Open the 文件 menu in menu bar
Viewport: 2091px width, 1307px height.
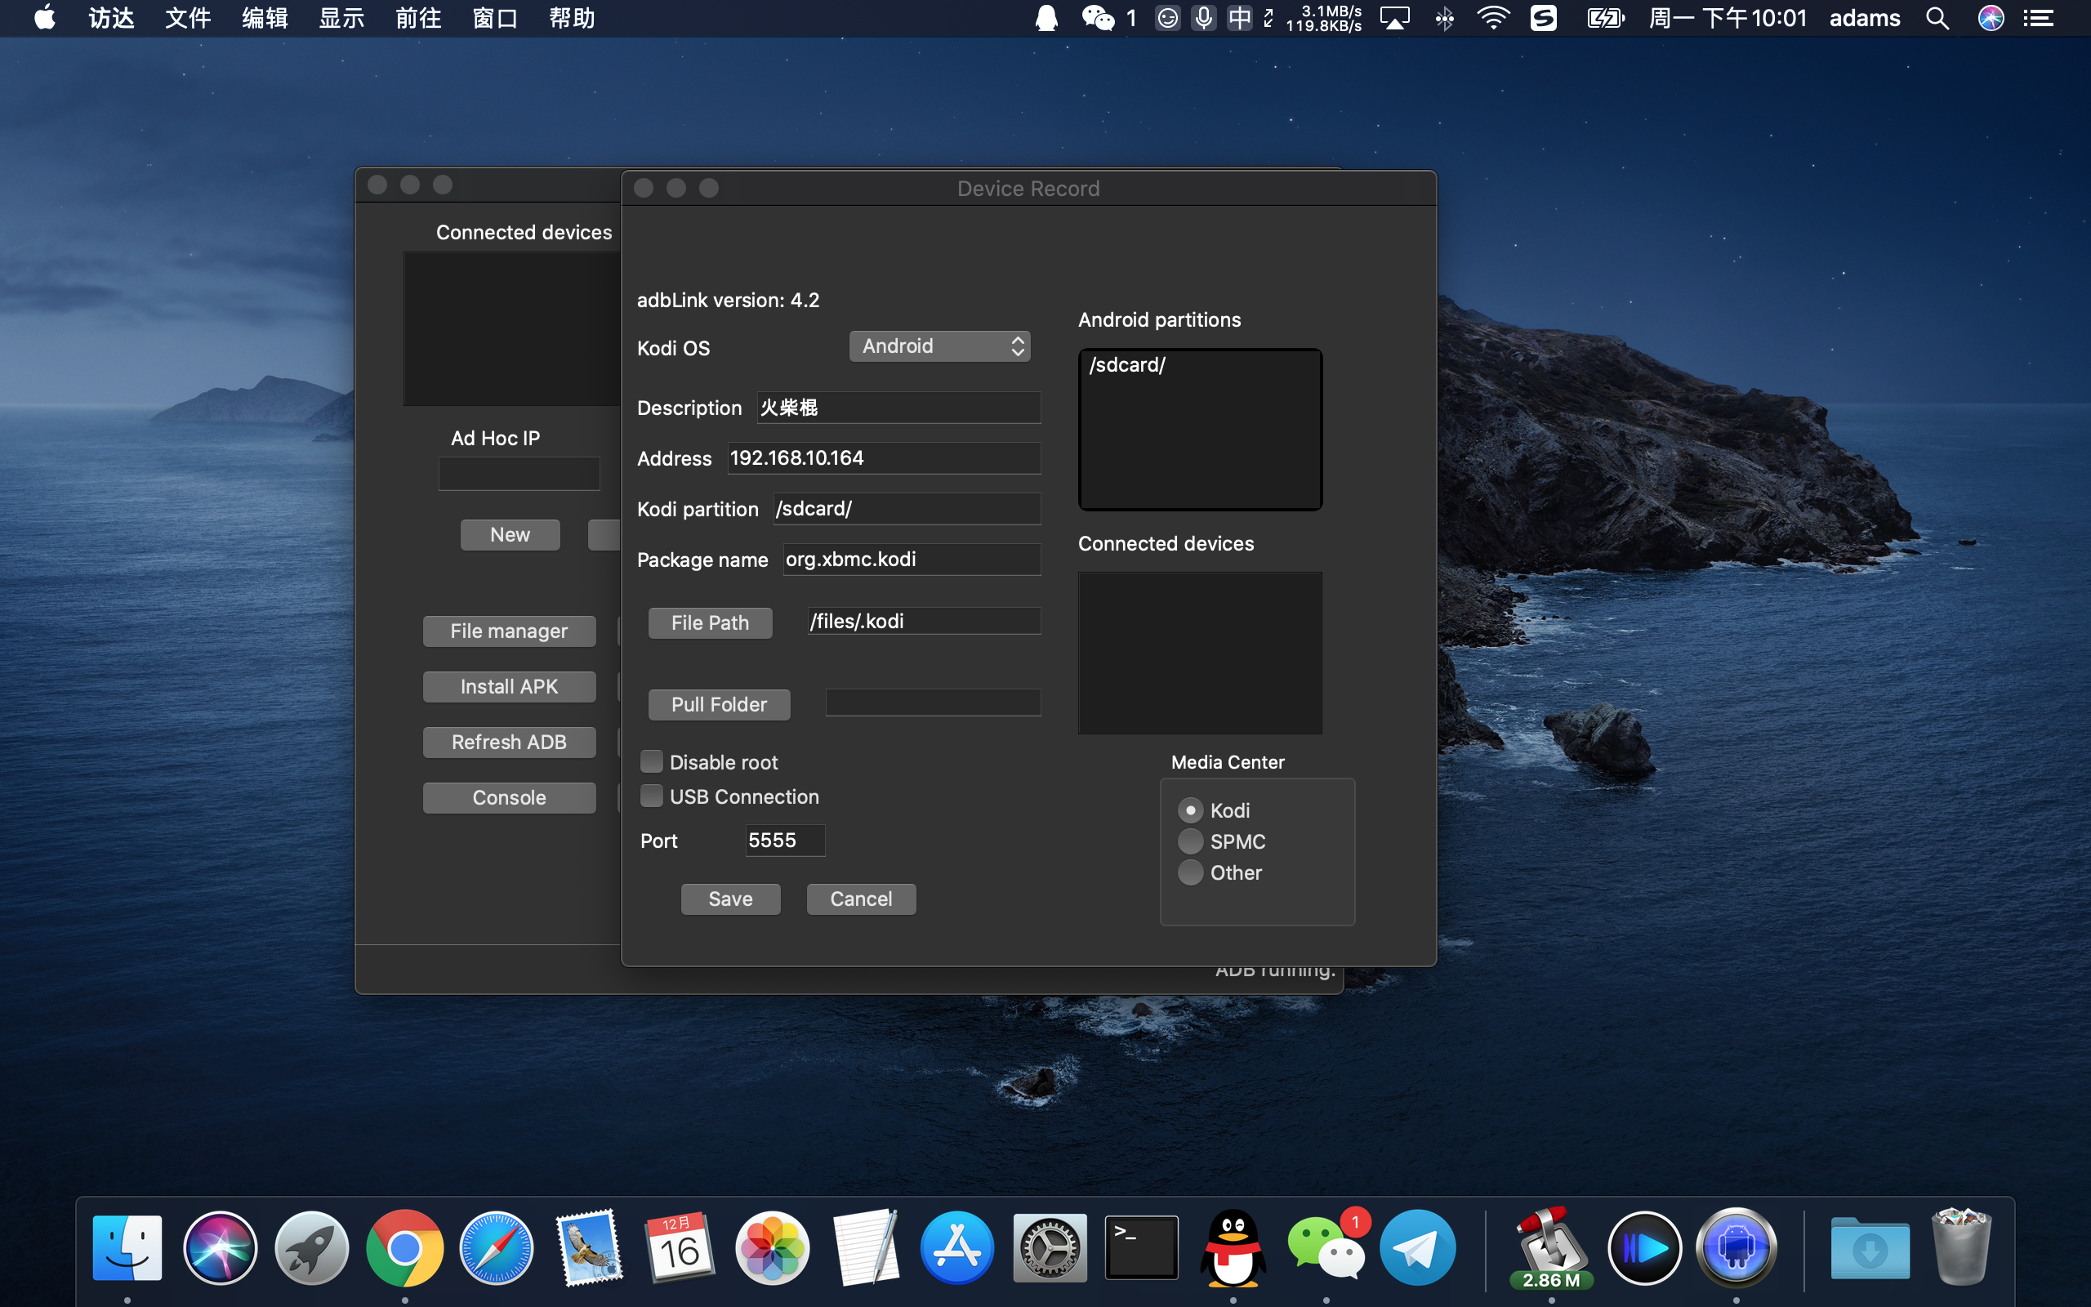(x=188, y=18)
